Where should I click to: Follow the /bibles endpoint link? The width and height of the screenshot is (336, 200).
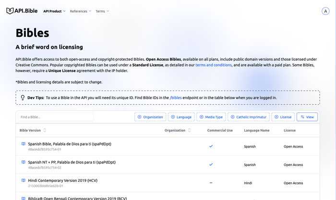click(x=176, y=98)
